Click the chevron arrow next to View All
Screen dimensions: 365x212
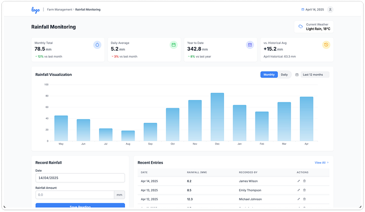tap(328, 163)
